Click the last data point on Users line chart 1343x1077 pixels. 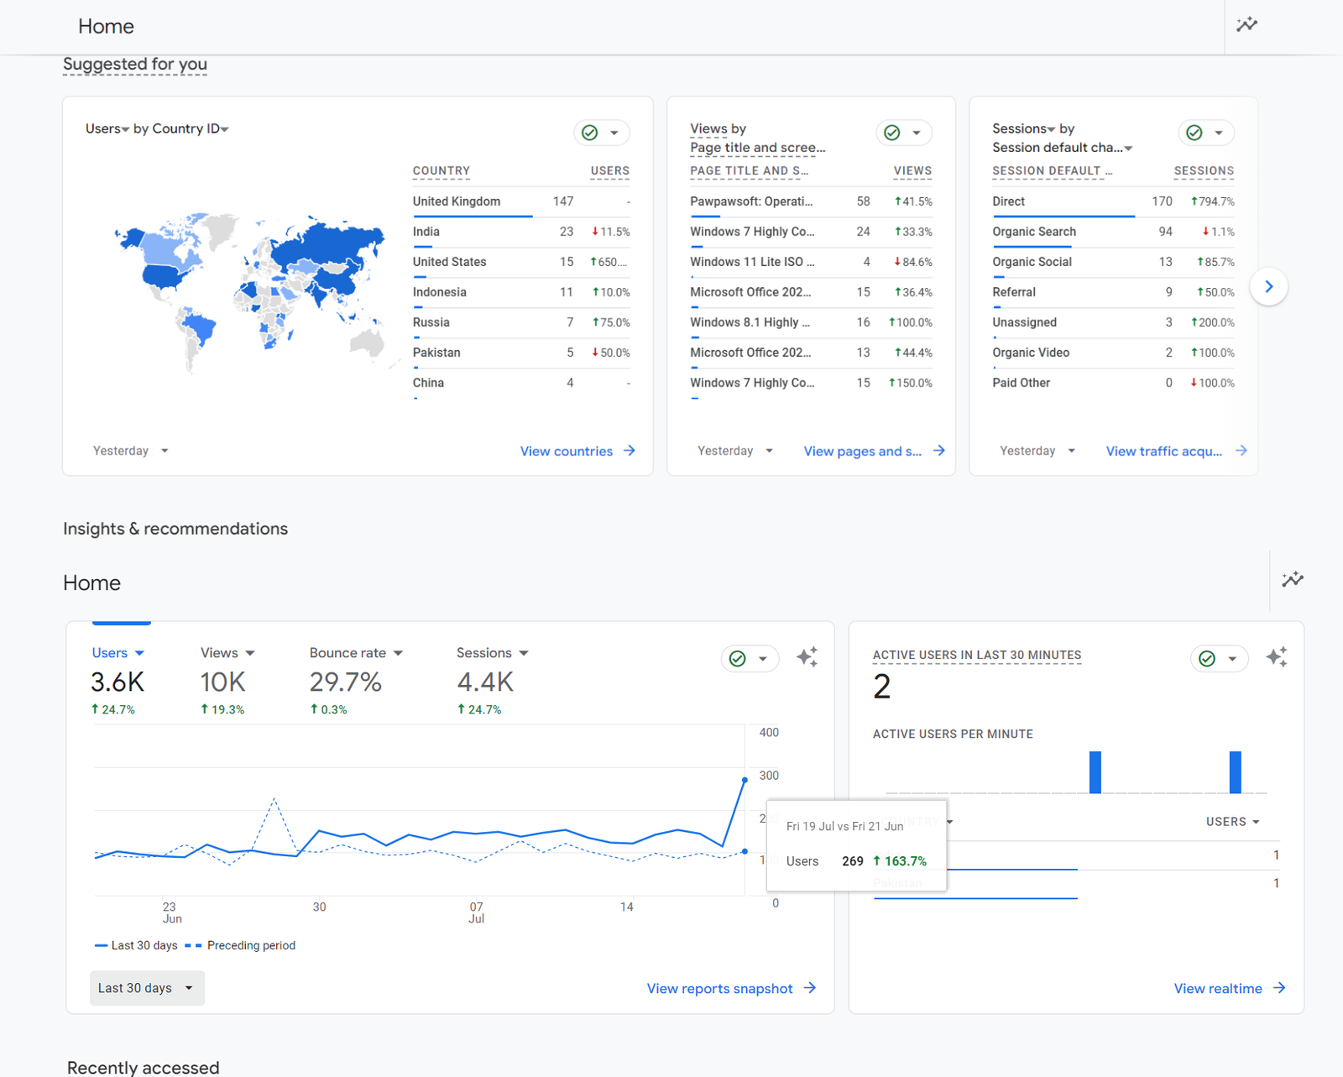coord(745,780)
